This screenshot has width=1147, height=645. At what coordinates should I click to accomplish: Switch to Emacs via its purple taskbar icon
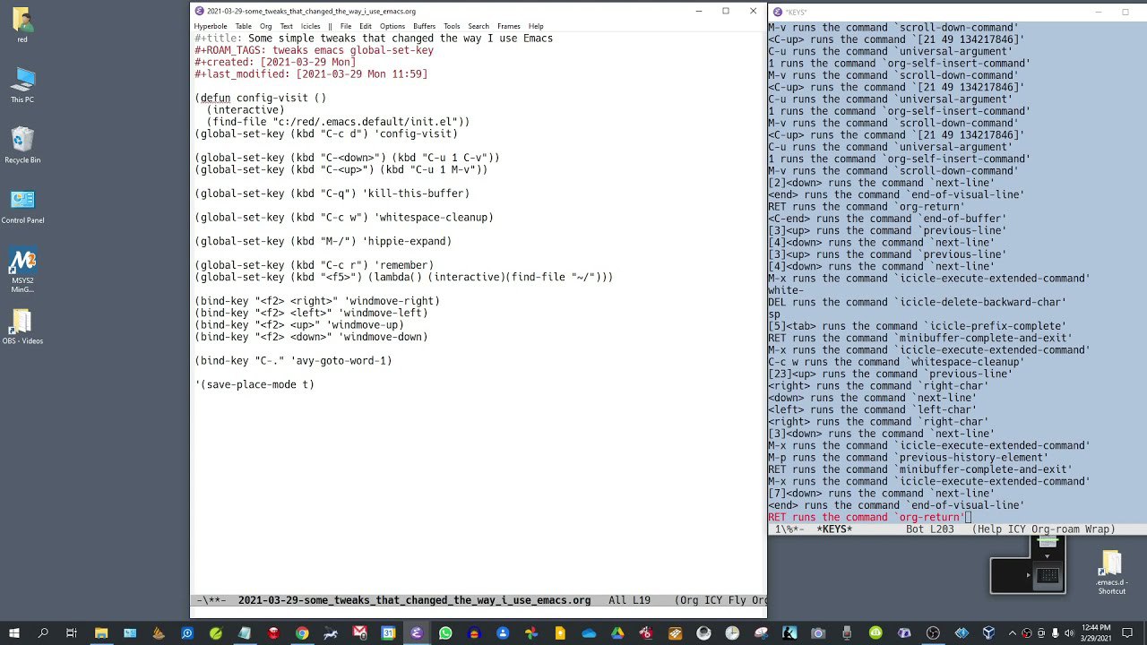click(x=417, y=633)
